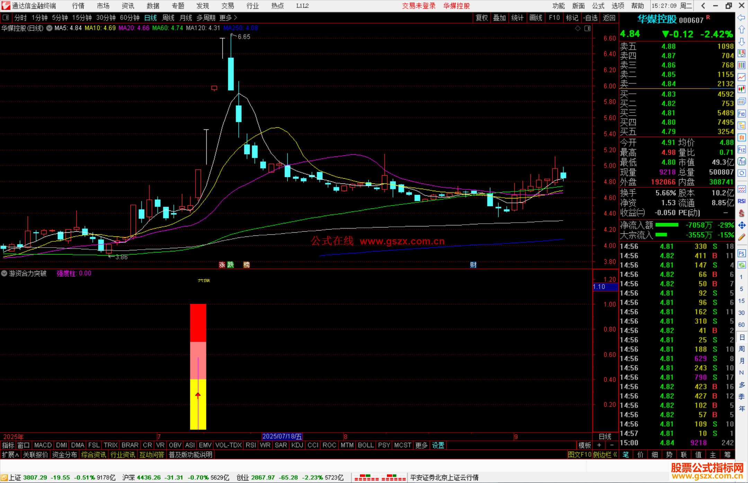Switch the sidebar period to 周 weekly

(741, 349)
